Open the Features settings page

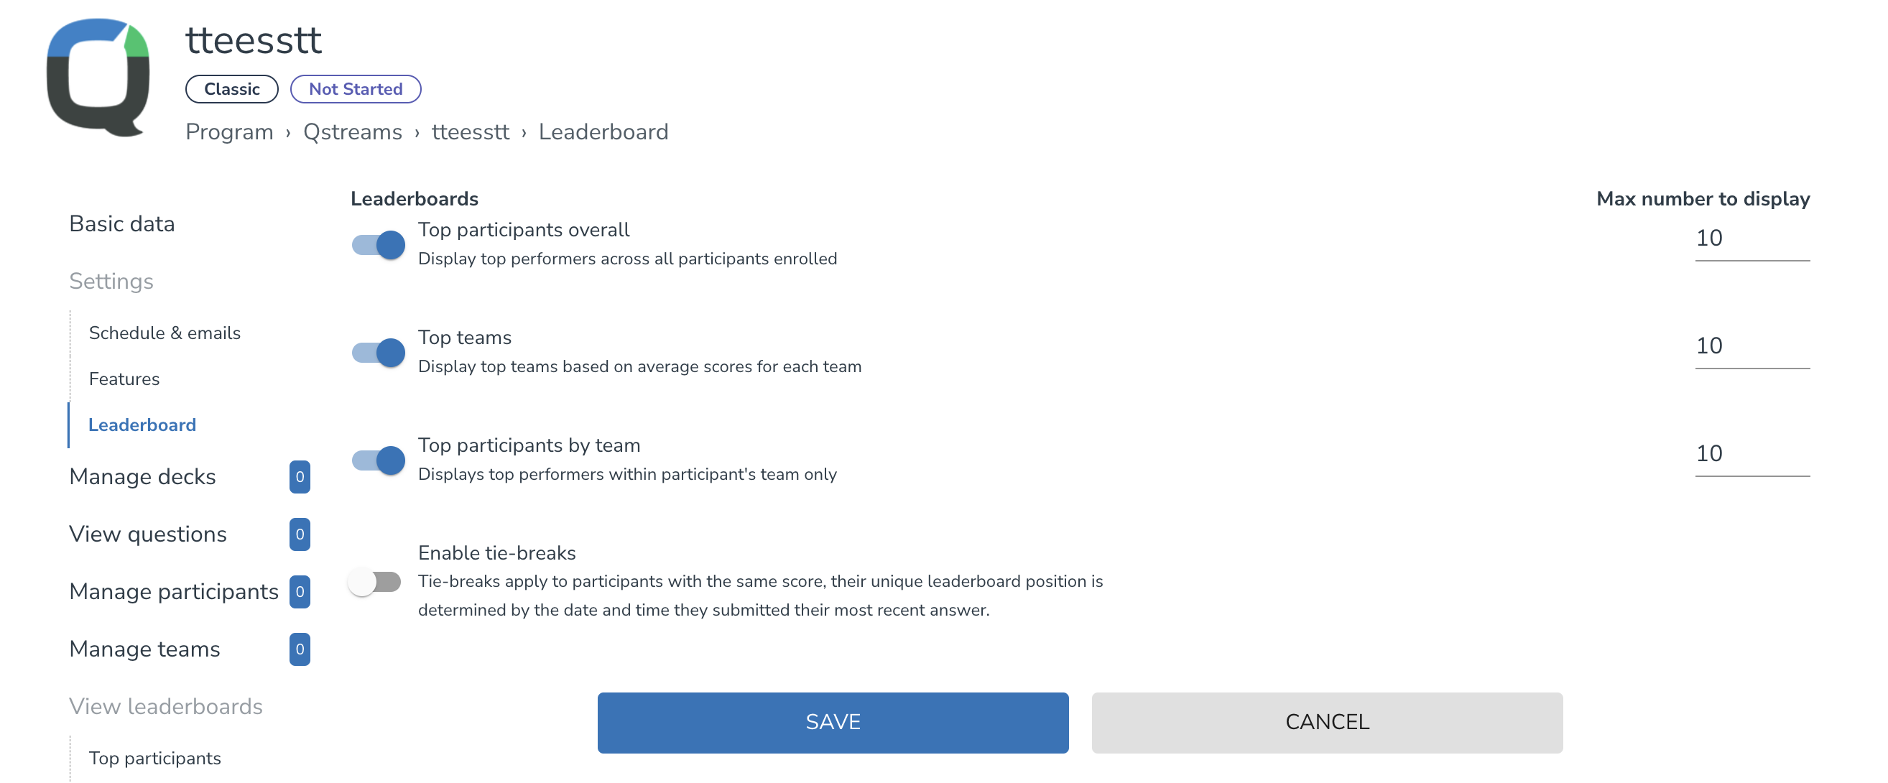[124, 379]
